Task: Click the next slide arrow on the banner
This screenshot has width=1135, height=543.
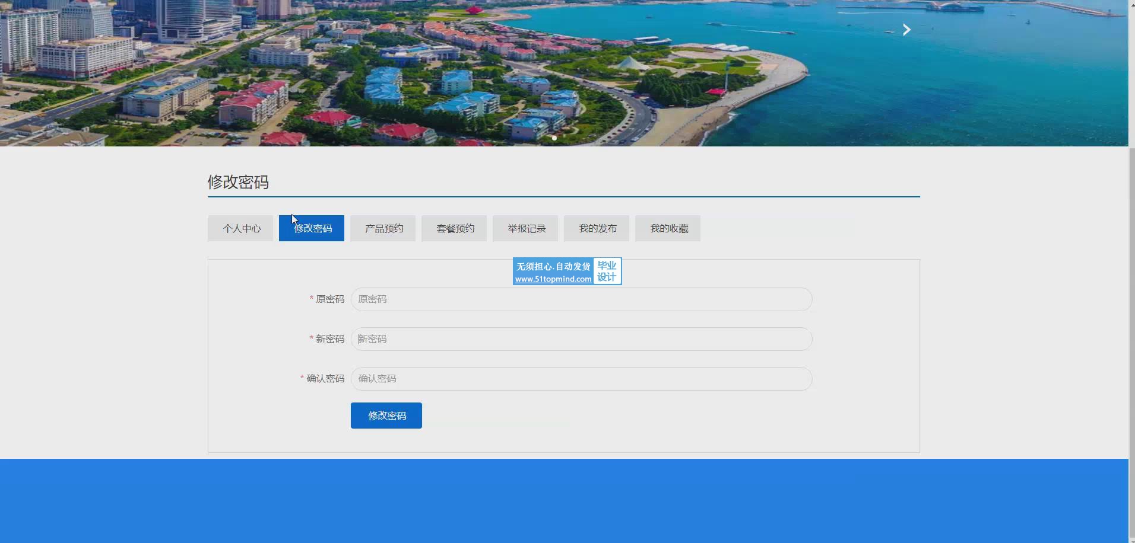Action: tap(906, 30)
